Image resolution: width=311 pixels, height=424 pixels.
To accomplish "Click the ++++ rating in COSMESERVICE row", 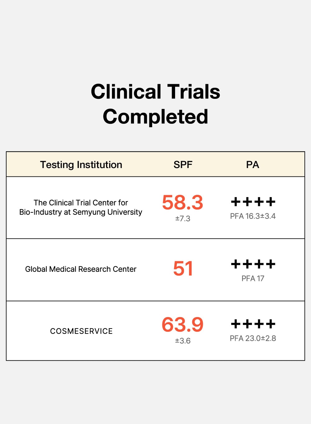I will point(253,324).
